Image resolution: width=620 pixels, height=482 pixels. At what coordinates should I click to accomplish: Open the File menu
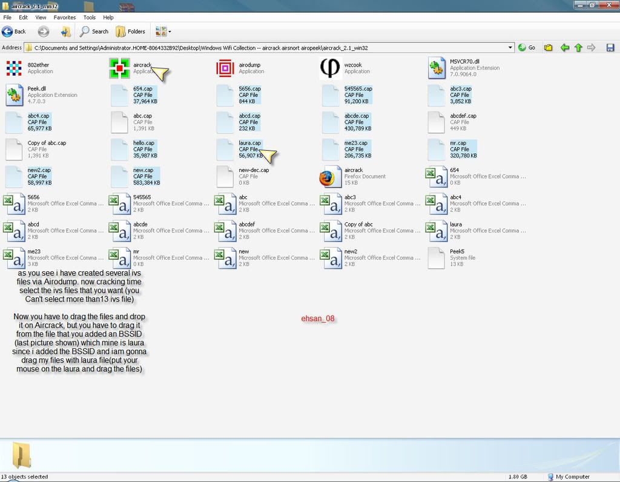pos(7,18)
